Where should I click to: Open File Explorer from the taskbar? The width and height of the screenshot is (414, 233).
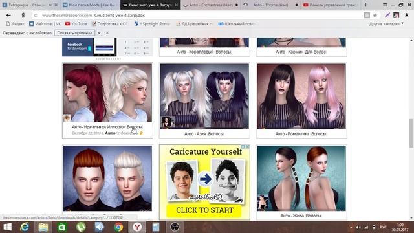(43, 227)
